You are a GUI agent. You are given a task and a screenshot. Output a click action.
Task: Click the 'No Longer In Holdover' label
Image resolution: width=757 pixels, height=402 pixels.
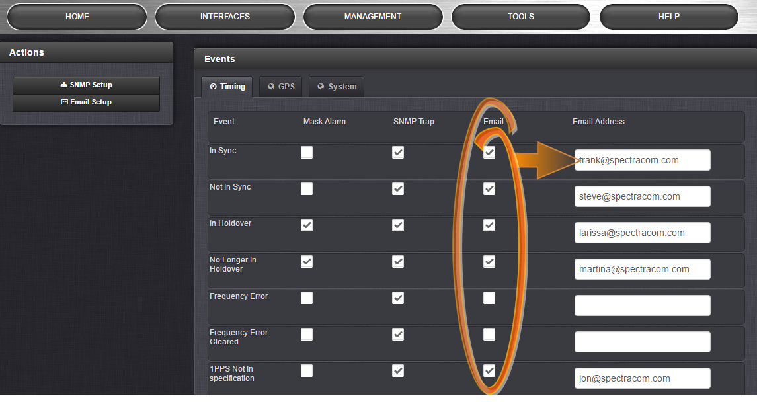[233, 264]
